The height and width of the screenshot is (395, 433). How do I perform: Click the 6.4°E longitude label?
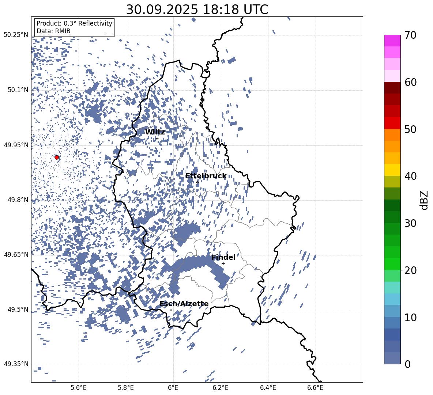(x=268, y=388)
